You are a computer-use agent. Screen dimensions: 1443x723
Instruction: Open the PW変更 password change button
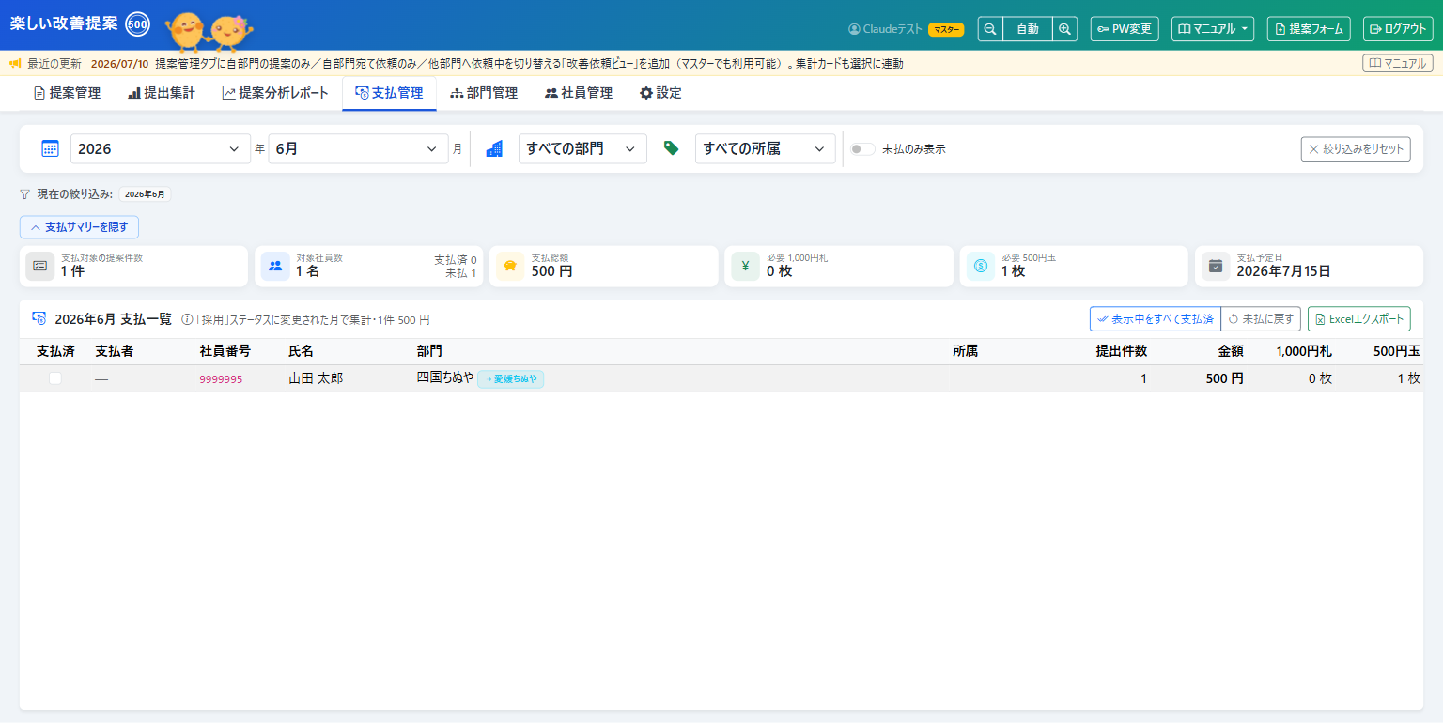point(1125,29)
